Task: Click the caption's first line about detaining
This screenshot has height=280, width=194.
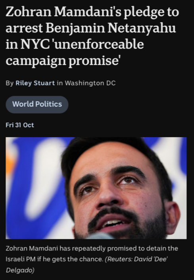Action: [x=92, y=248]
